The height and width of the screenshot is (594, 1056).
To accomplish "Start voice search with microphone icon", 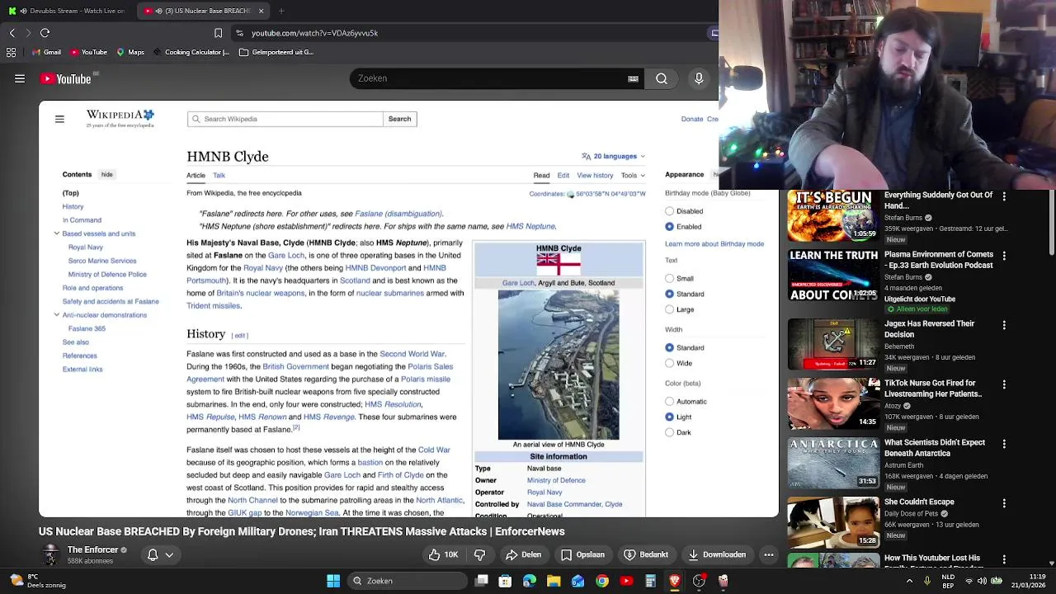I will [699, 78].
